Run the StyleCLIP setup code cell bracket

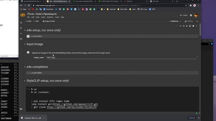28,89
